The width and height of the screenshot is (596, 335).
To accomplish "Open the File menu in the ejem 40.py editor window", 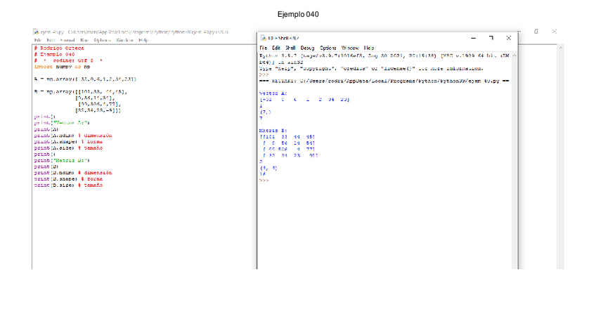I will click(x=38, y=40).
